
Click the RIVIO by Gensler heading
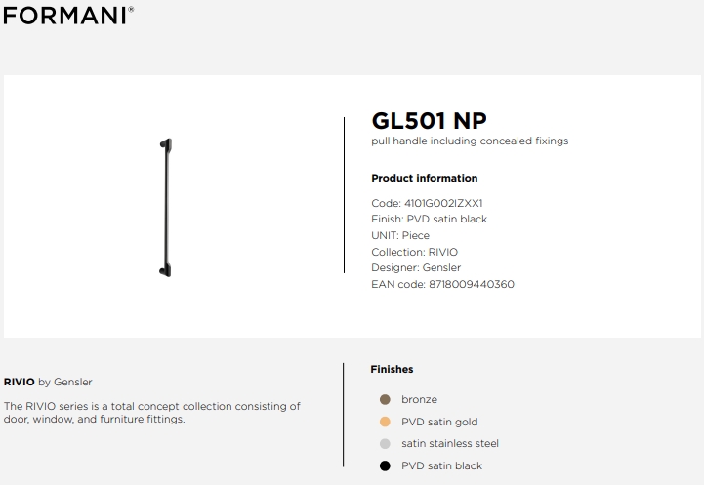(x=48, y=382)
